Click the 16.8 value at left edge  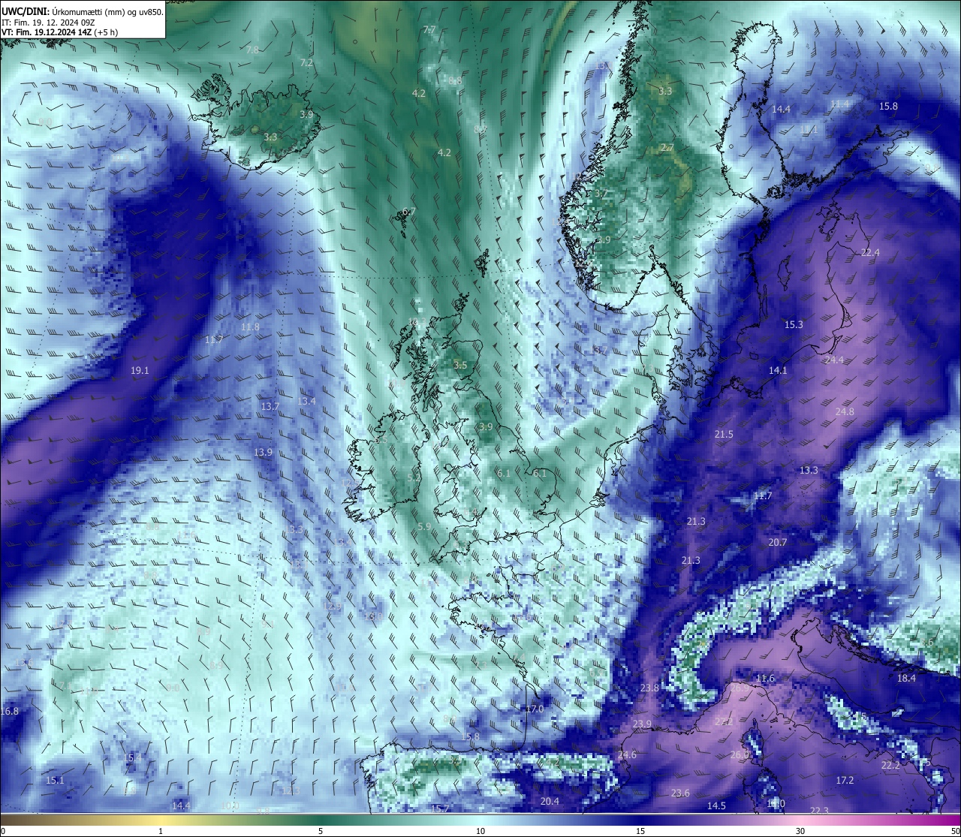coord(9,711)
